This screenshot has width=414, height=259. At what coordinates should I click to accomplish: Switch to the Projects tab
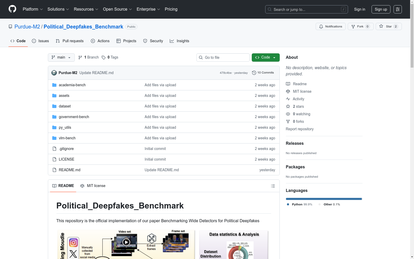pos(126,41)
